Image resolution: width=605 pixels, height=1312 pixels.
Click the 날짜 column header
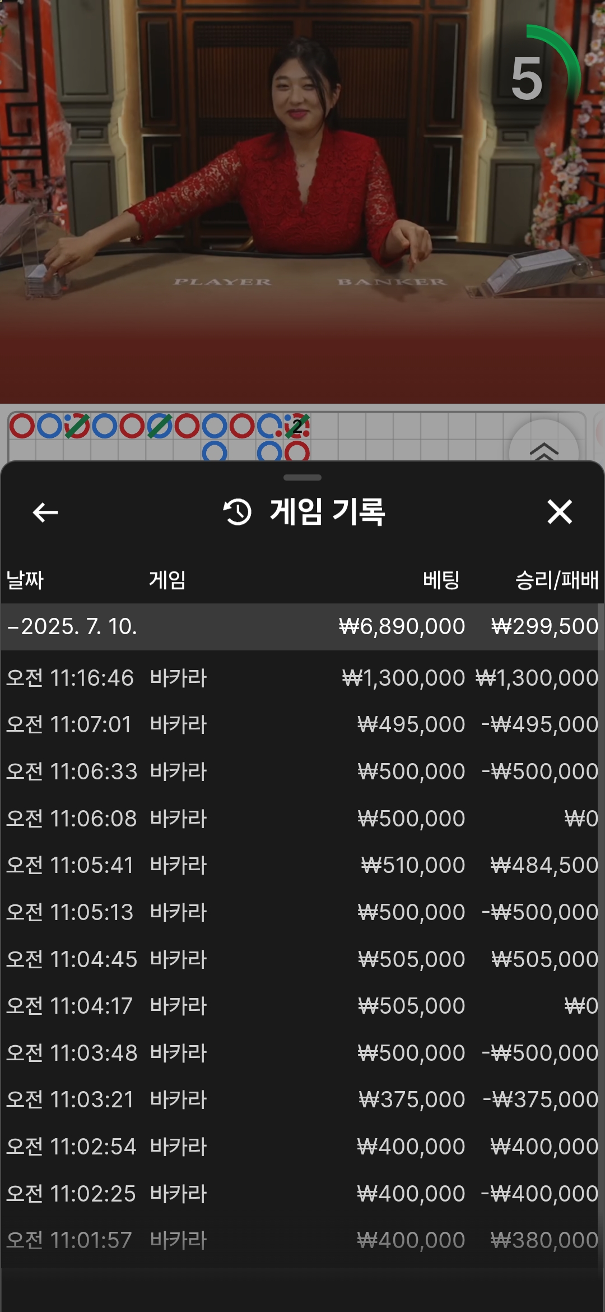[25, 580]
